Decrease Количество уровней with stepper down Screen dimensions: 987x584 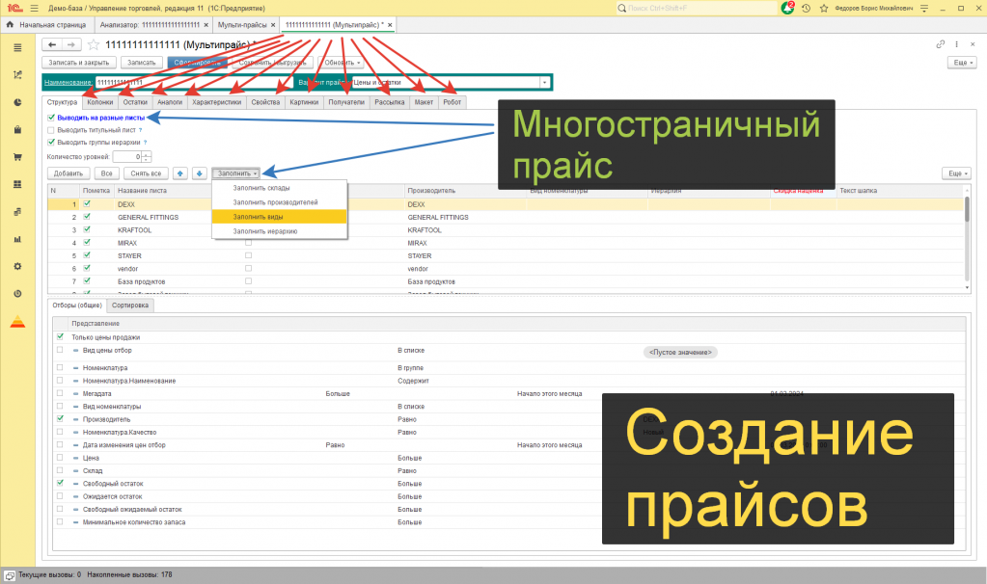click(147, 160)
